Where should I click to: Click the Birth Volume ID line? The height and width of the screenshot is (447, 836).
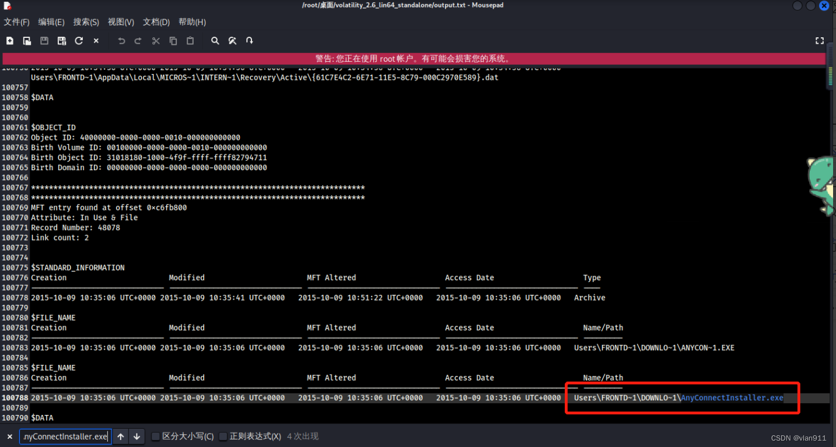click(149, 147)
